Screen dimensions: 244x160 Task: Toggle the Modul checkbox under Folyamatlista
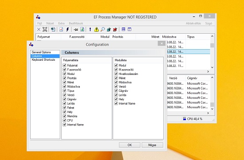pos(64,74)
